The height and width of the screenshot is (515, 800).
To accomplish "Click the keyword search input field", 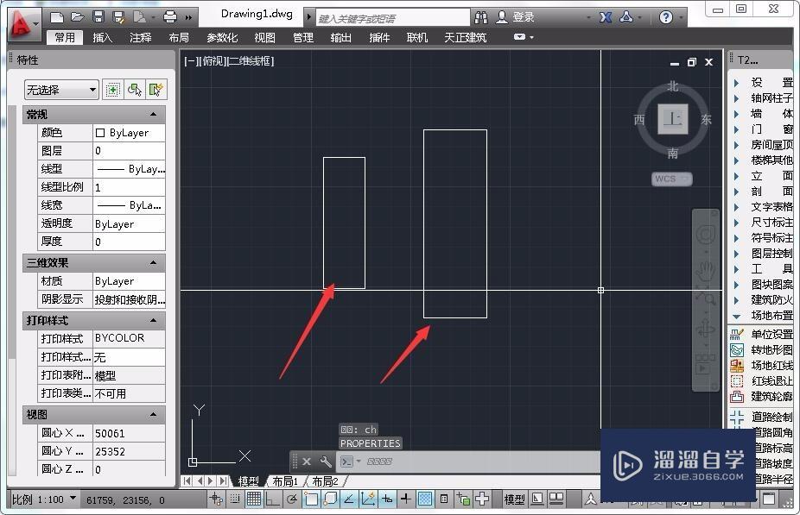I will [392, 18].
